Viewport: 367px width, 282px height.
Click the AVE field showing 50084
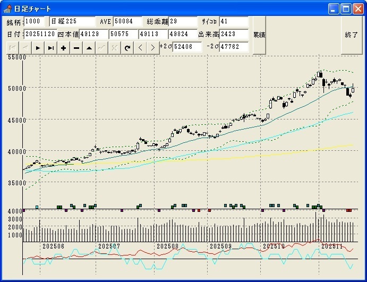tap(128, 21)
